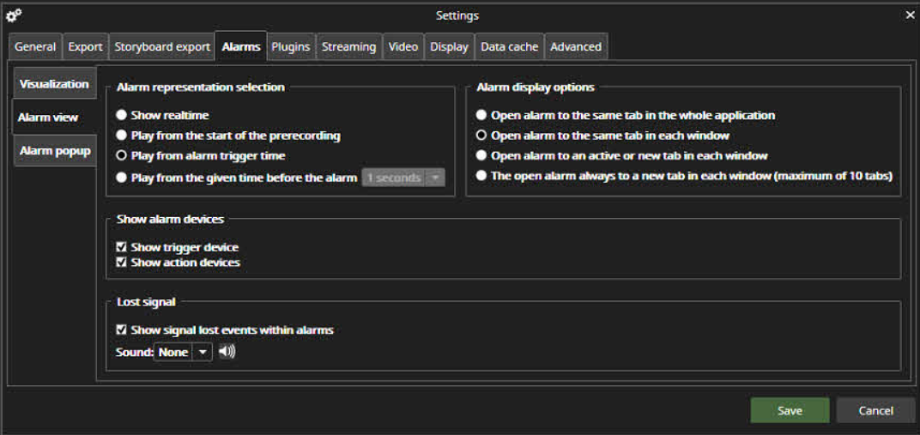Screen dimensions: 920x435
Task: Play the lost signal sound preview speaker icon
Action: 227,352
